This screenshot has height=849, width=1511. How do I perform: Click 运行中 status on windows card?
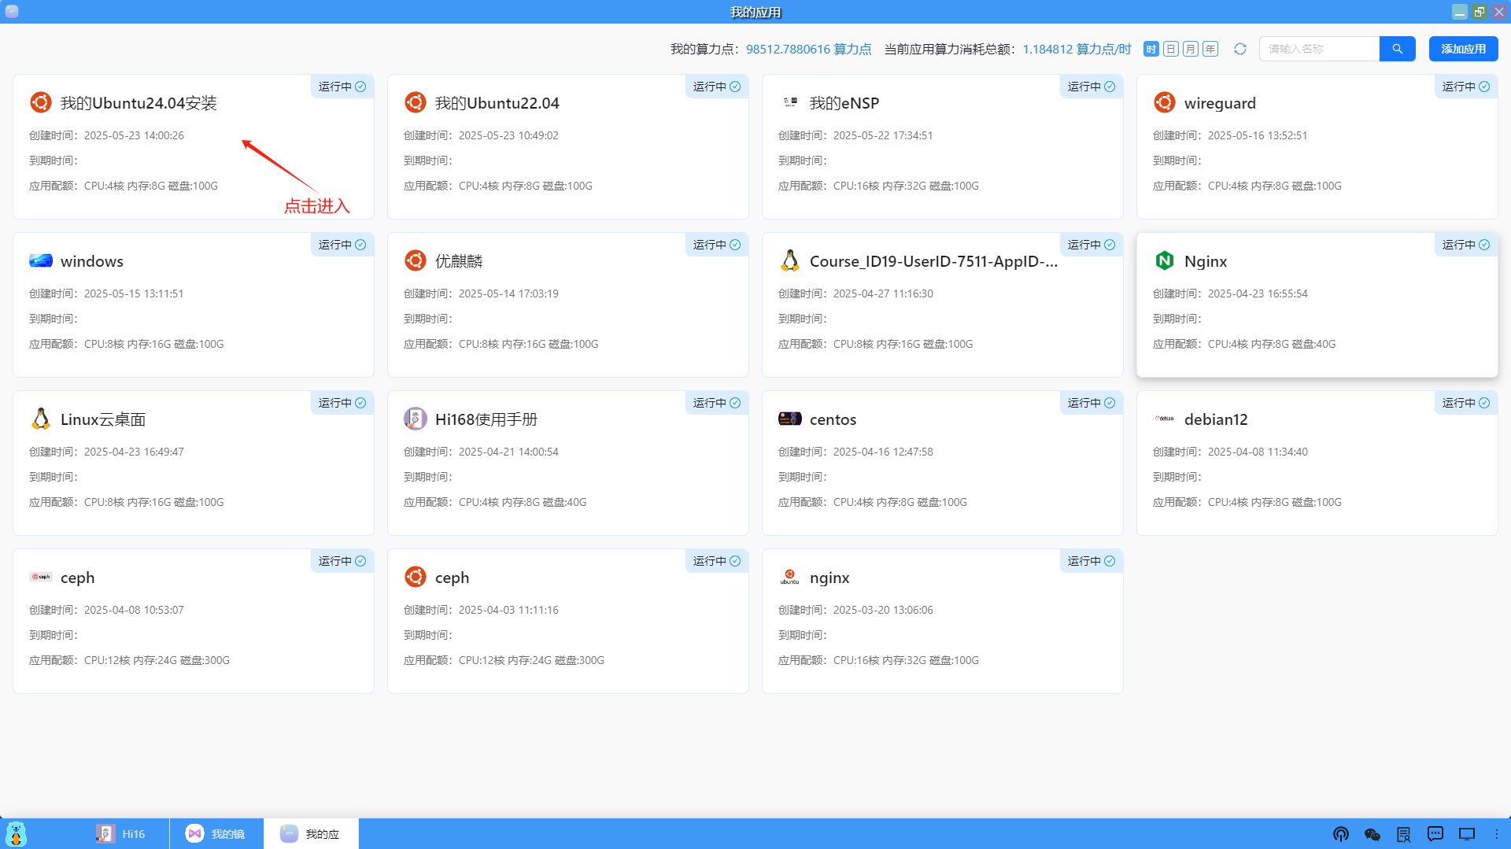click(x=342, y=245)
